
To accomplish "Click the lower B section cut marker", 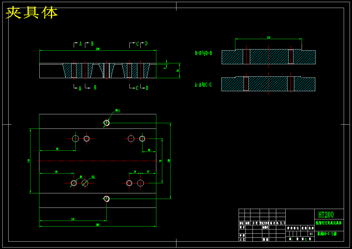I will (95, 88).
